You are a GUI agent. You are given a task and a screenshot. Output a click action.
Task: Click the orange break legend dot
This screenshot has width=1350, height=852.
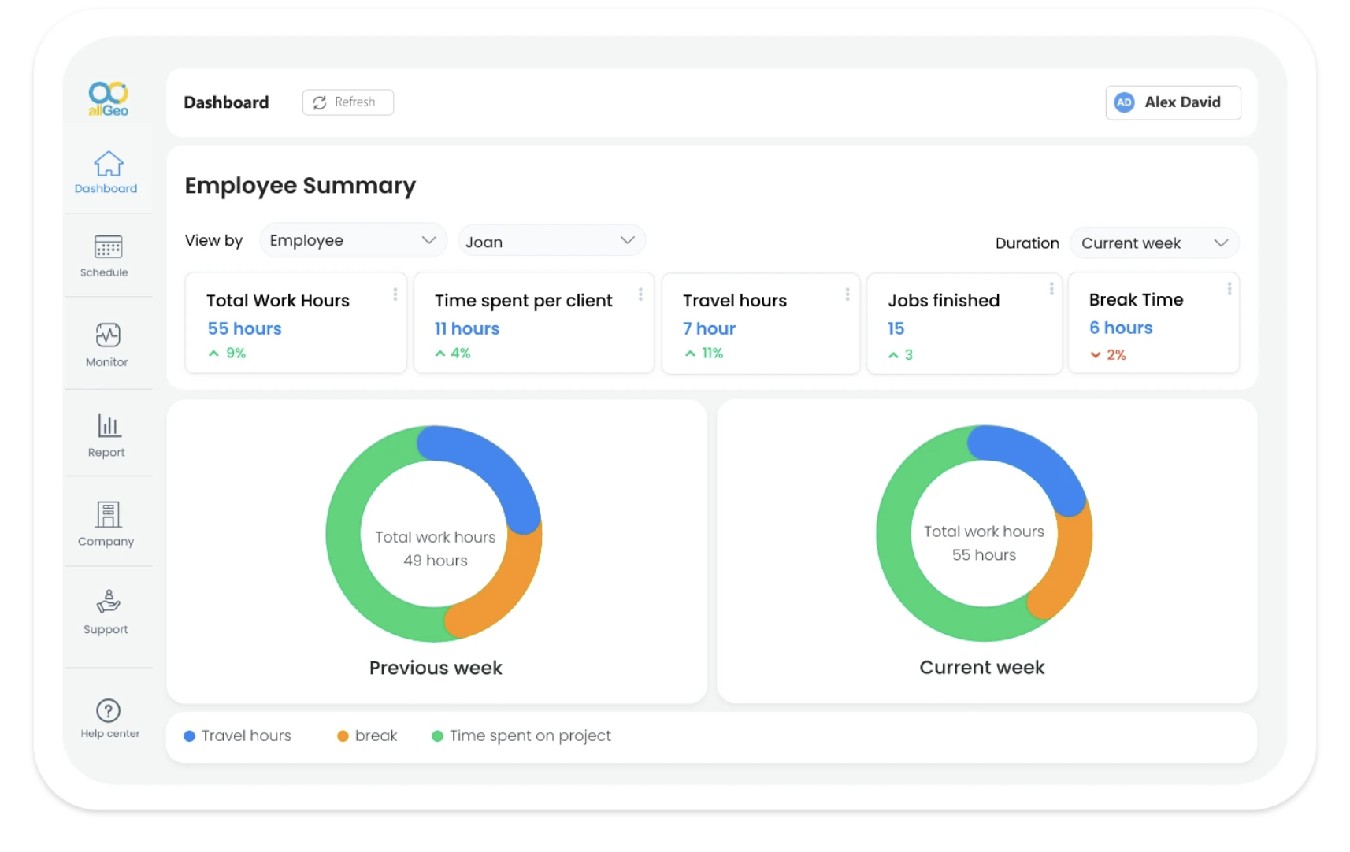click(x=343, y=736)
